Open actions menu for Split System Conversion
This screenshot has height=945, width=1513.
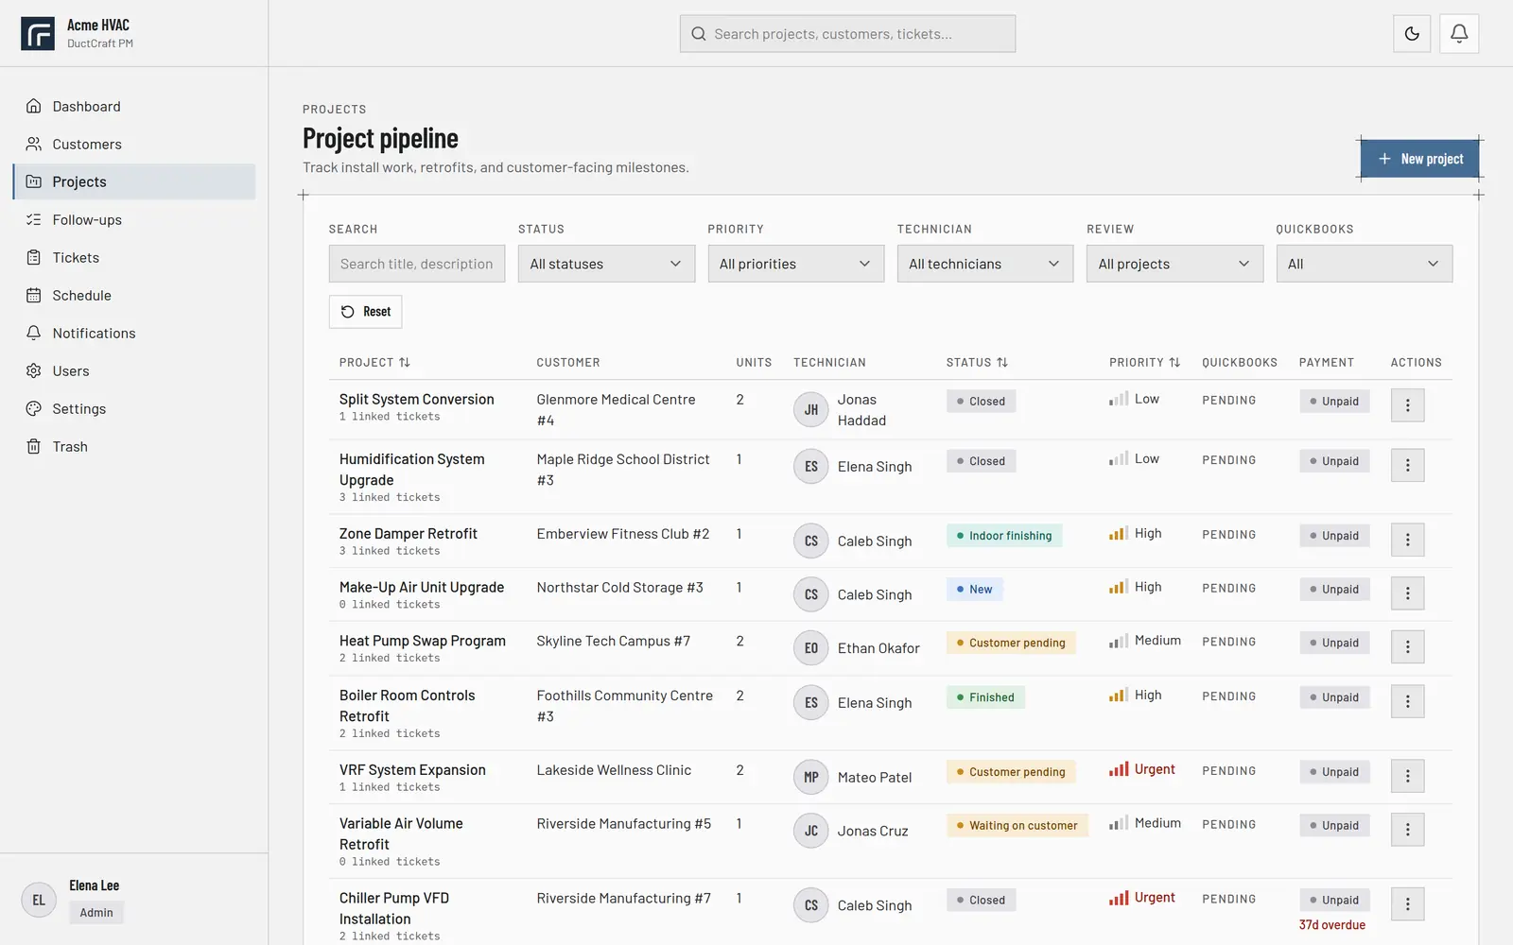point(1407,405)
